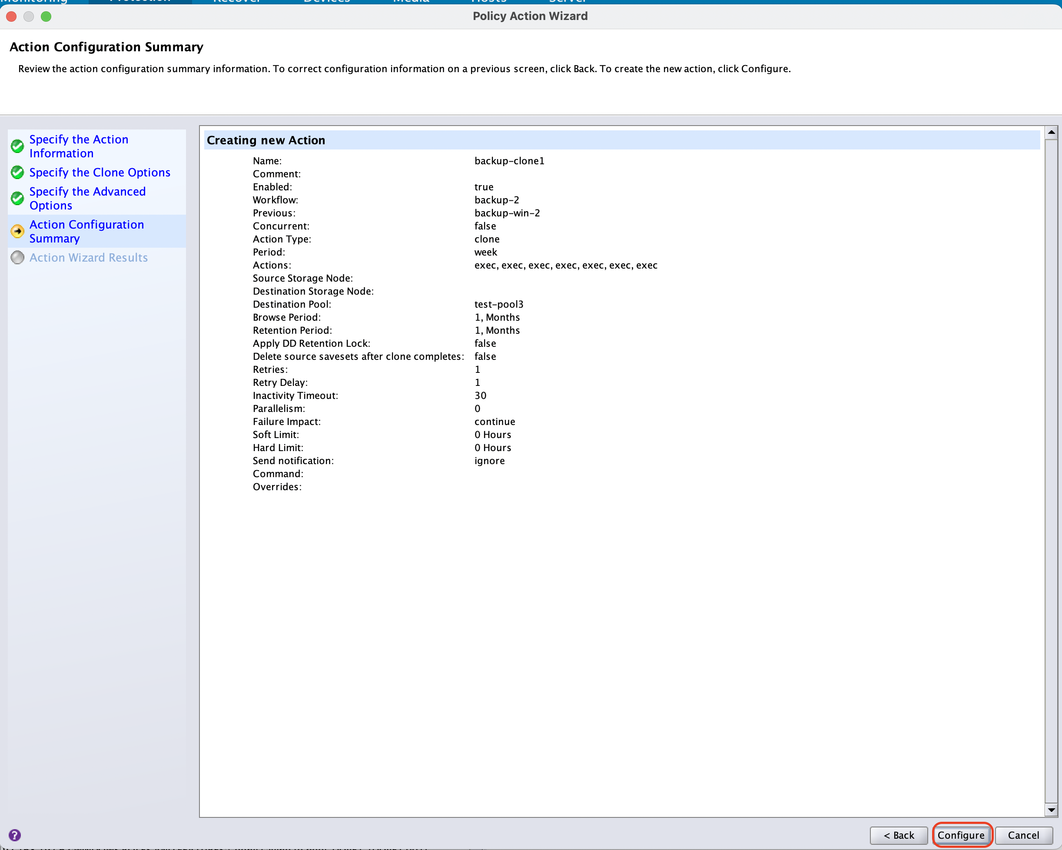Click the Command label

[278, 474]
